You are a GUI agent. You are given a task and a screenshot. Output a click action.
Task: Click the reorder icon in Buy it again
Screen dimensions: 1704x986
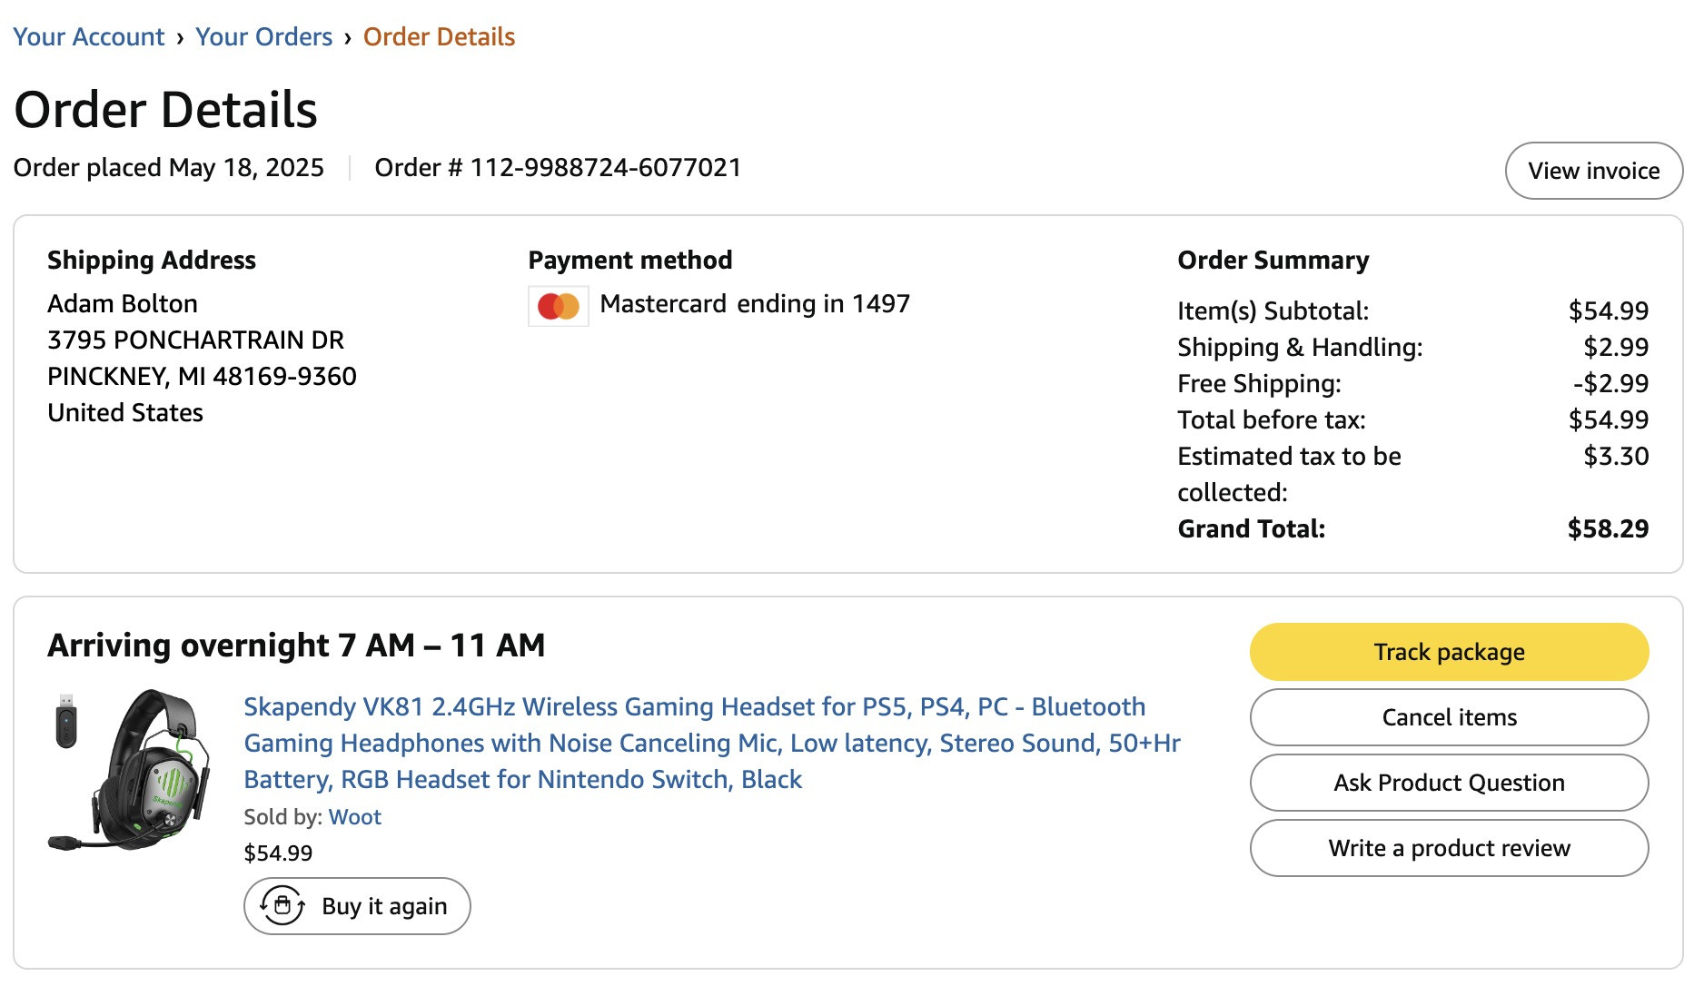(x=282, y=905)
